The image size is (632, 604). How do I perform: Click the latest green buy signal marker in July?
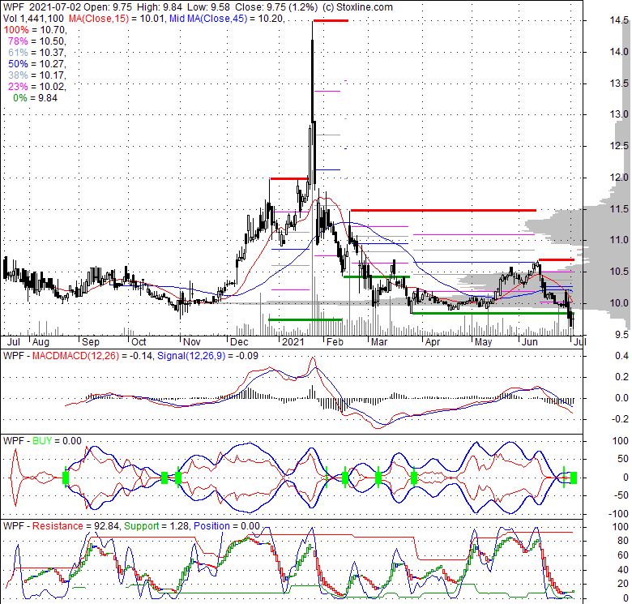(x=574, y=478)
